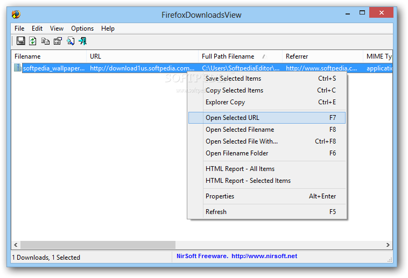Screen dimensions: 408x278
Task: Open the nirsoft.net link in status bar
Action: pyautogui.click(x=264, y=256)
